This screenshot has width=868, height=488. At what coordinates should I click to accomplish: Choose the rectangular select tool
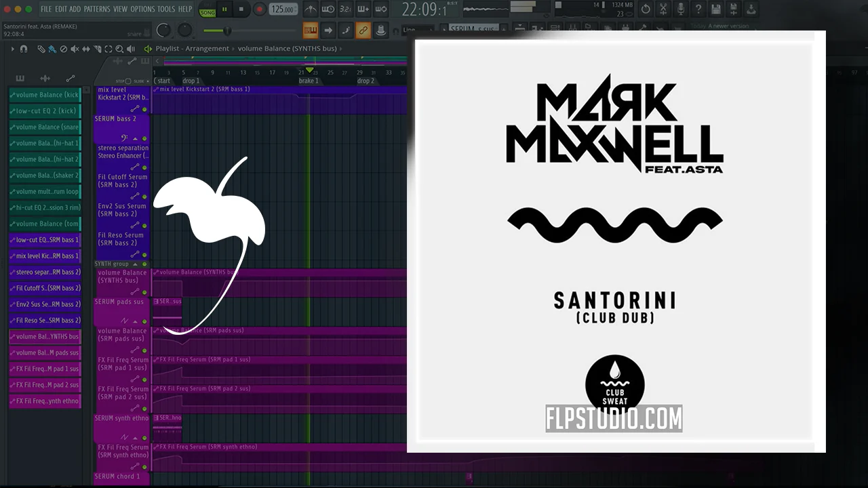(x=108, y=49)
